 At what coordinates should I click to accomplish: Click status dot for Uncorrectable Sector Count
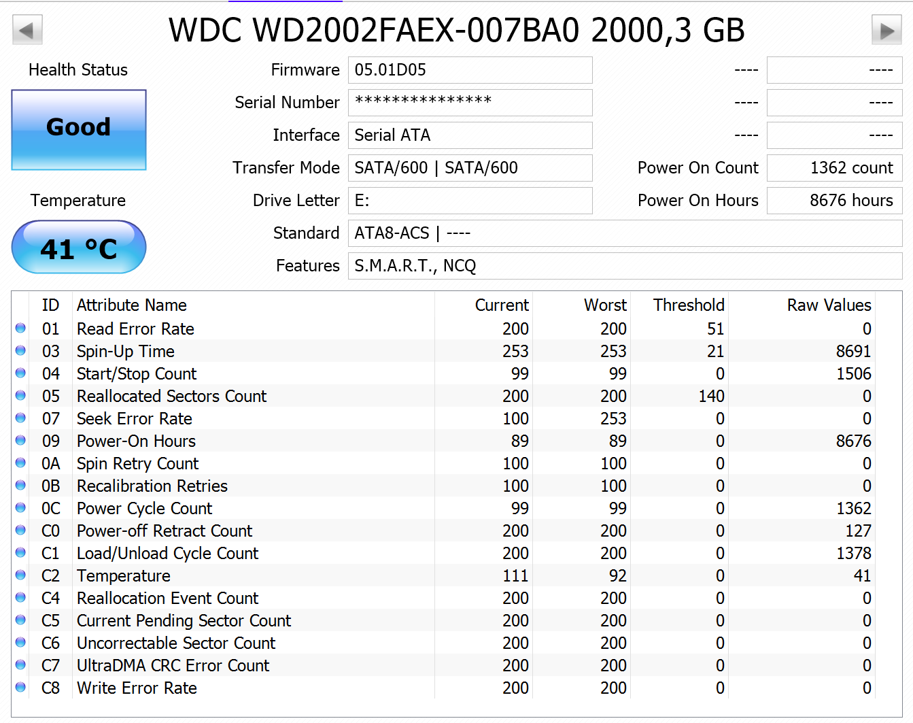coord(20,642)
